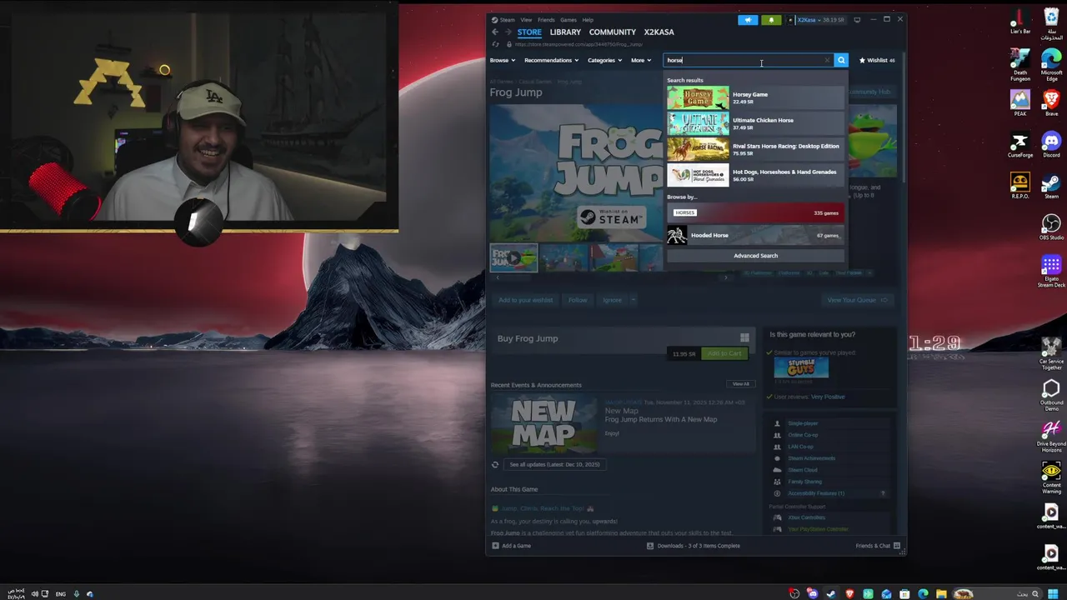
Task: Expand the More dropdown
Action: 641,60
